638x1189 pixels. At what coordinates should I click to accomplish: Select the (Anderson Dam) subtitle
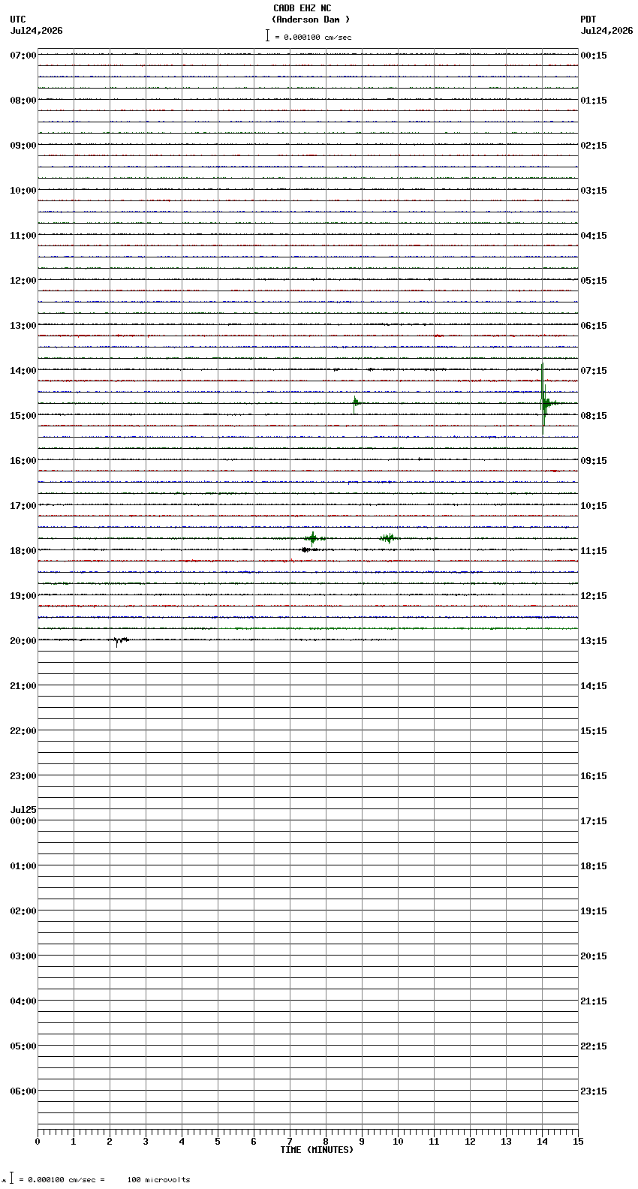pyautogui.click(x=311, y=20)
